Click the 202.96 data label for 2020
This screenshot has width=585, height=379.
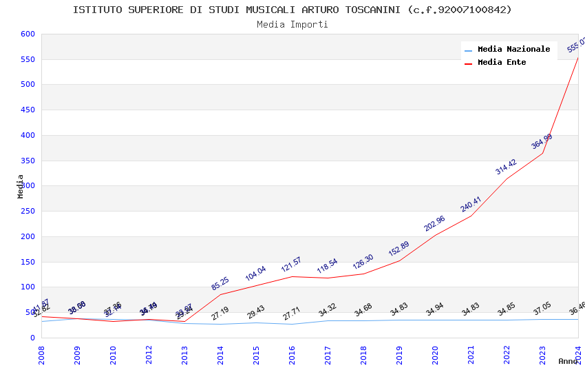coord(435,223)
